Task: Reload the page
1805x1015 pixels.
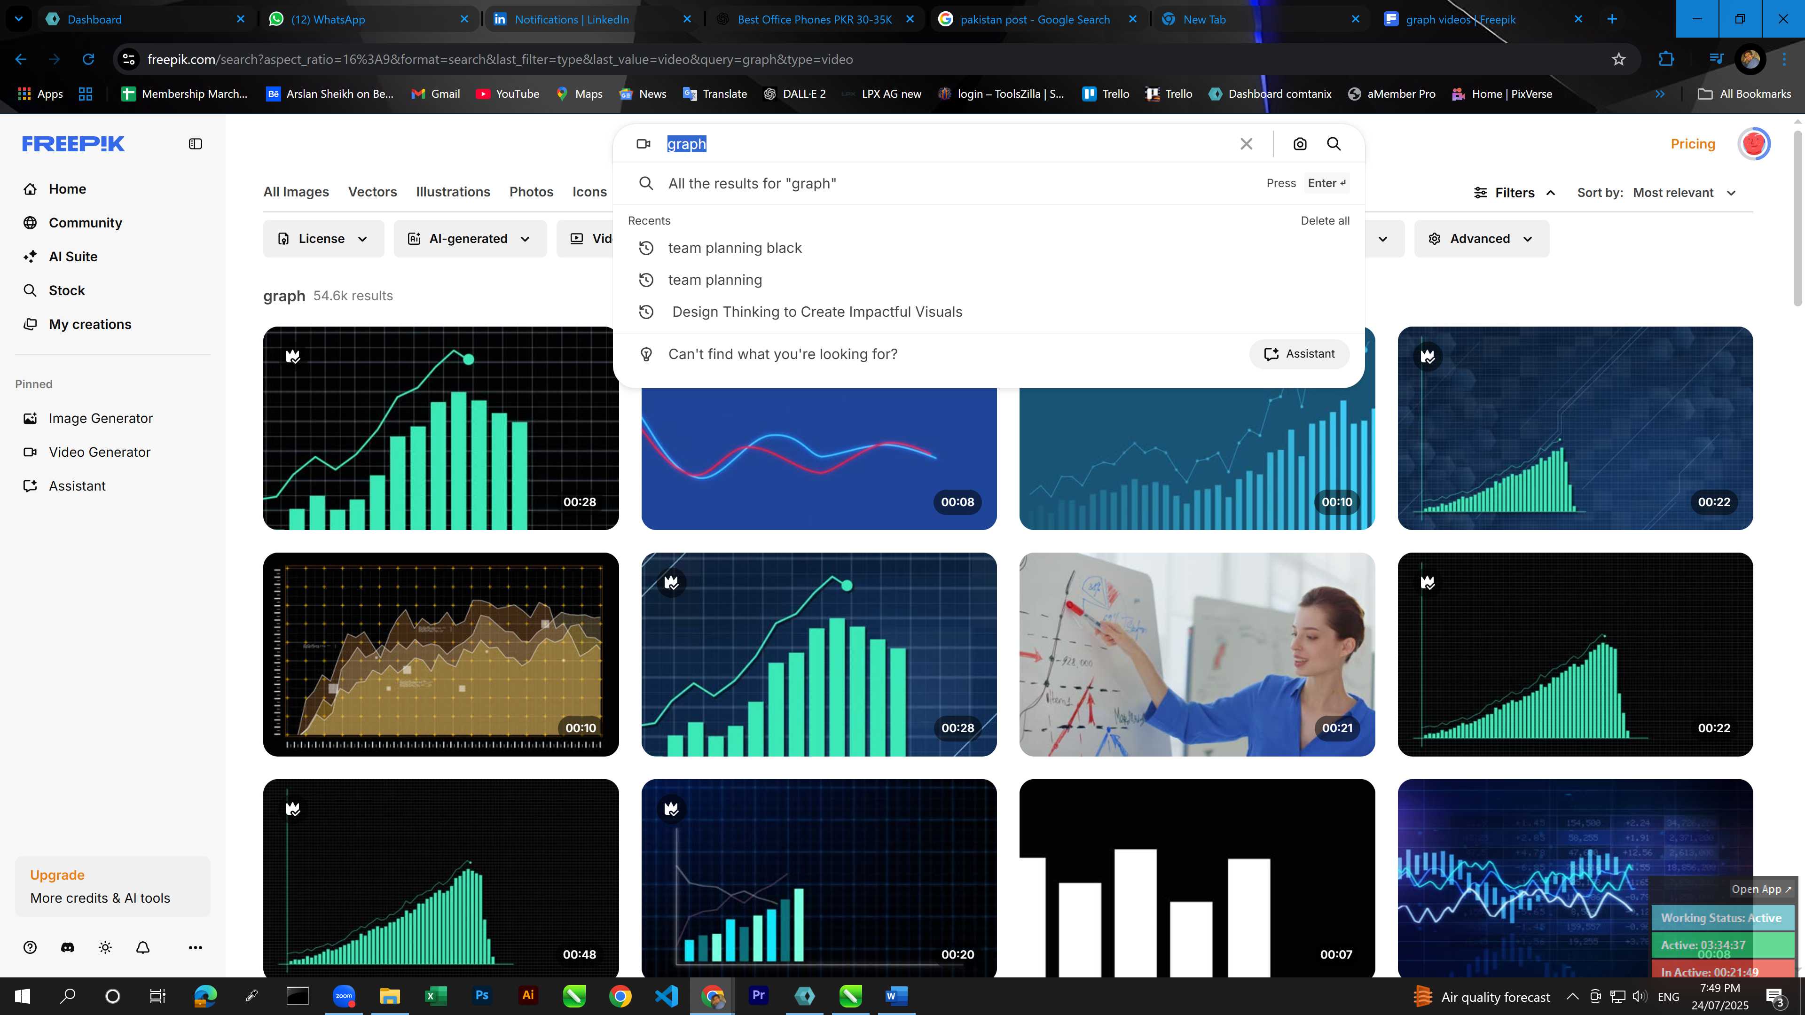Action: pyautogui.click(x=88, y=60)
